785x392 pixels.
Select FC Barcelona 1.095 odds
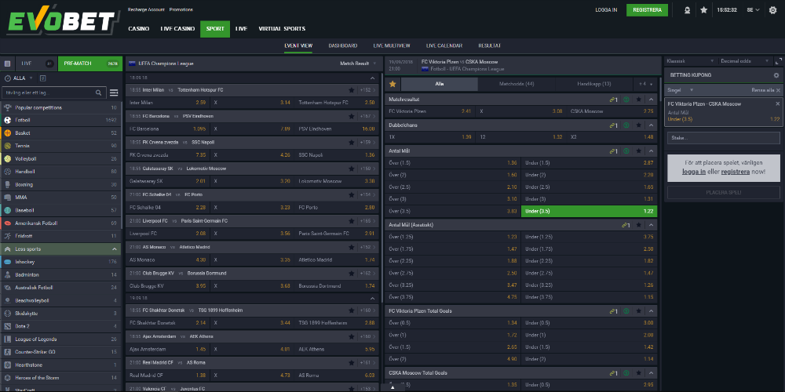tap(167, 129)
